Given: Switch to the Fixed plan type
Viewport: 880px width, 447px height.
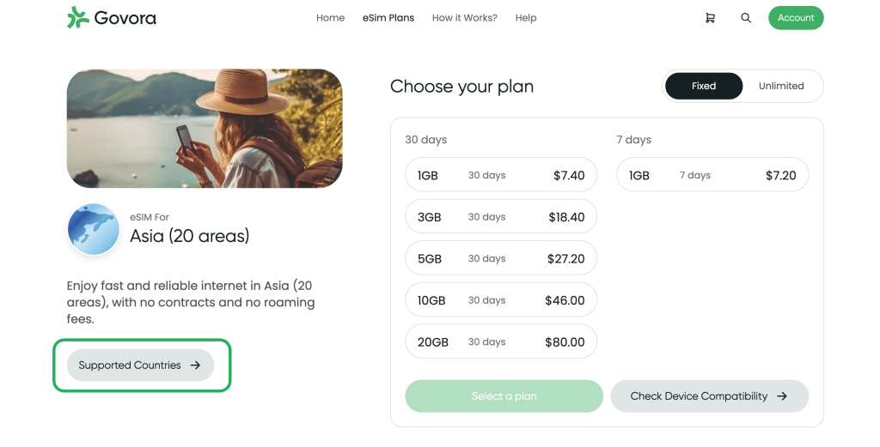Looking at the screenshot, I should (704, 87).
